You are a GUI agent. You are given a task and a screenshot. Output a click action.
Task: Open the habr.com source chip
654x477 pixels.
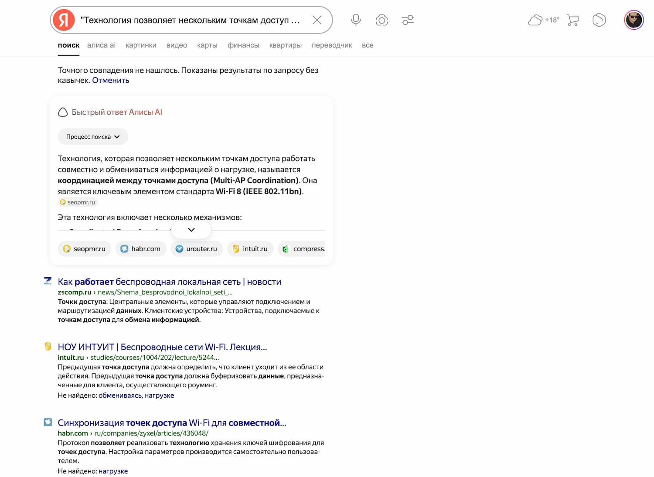tap(141, 249)
